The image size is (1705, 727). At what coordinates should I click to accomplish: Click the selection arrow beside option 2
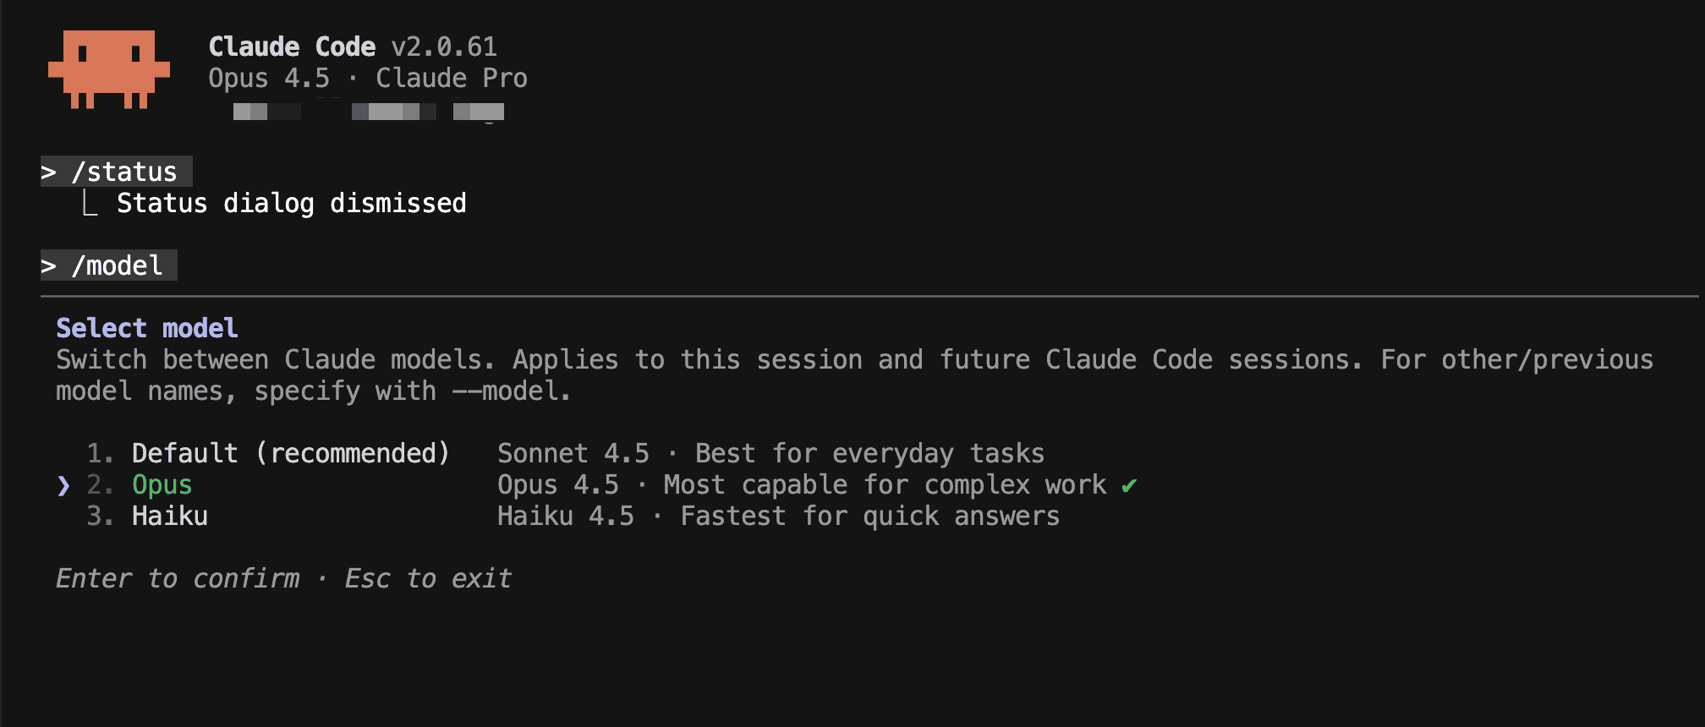click(63, 485)
